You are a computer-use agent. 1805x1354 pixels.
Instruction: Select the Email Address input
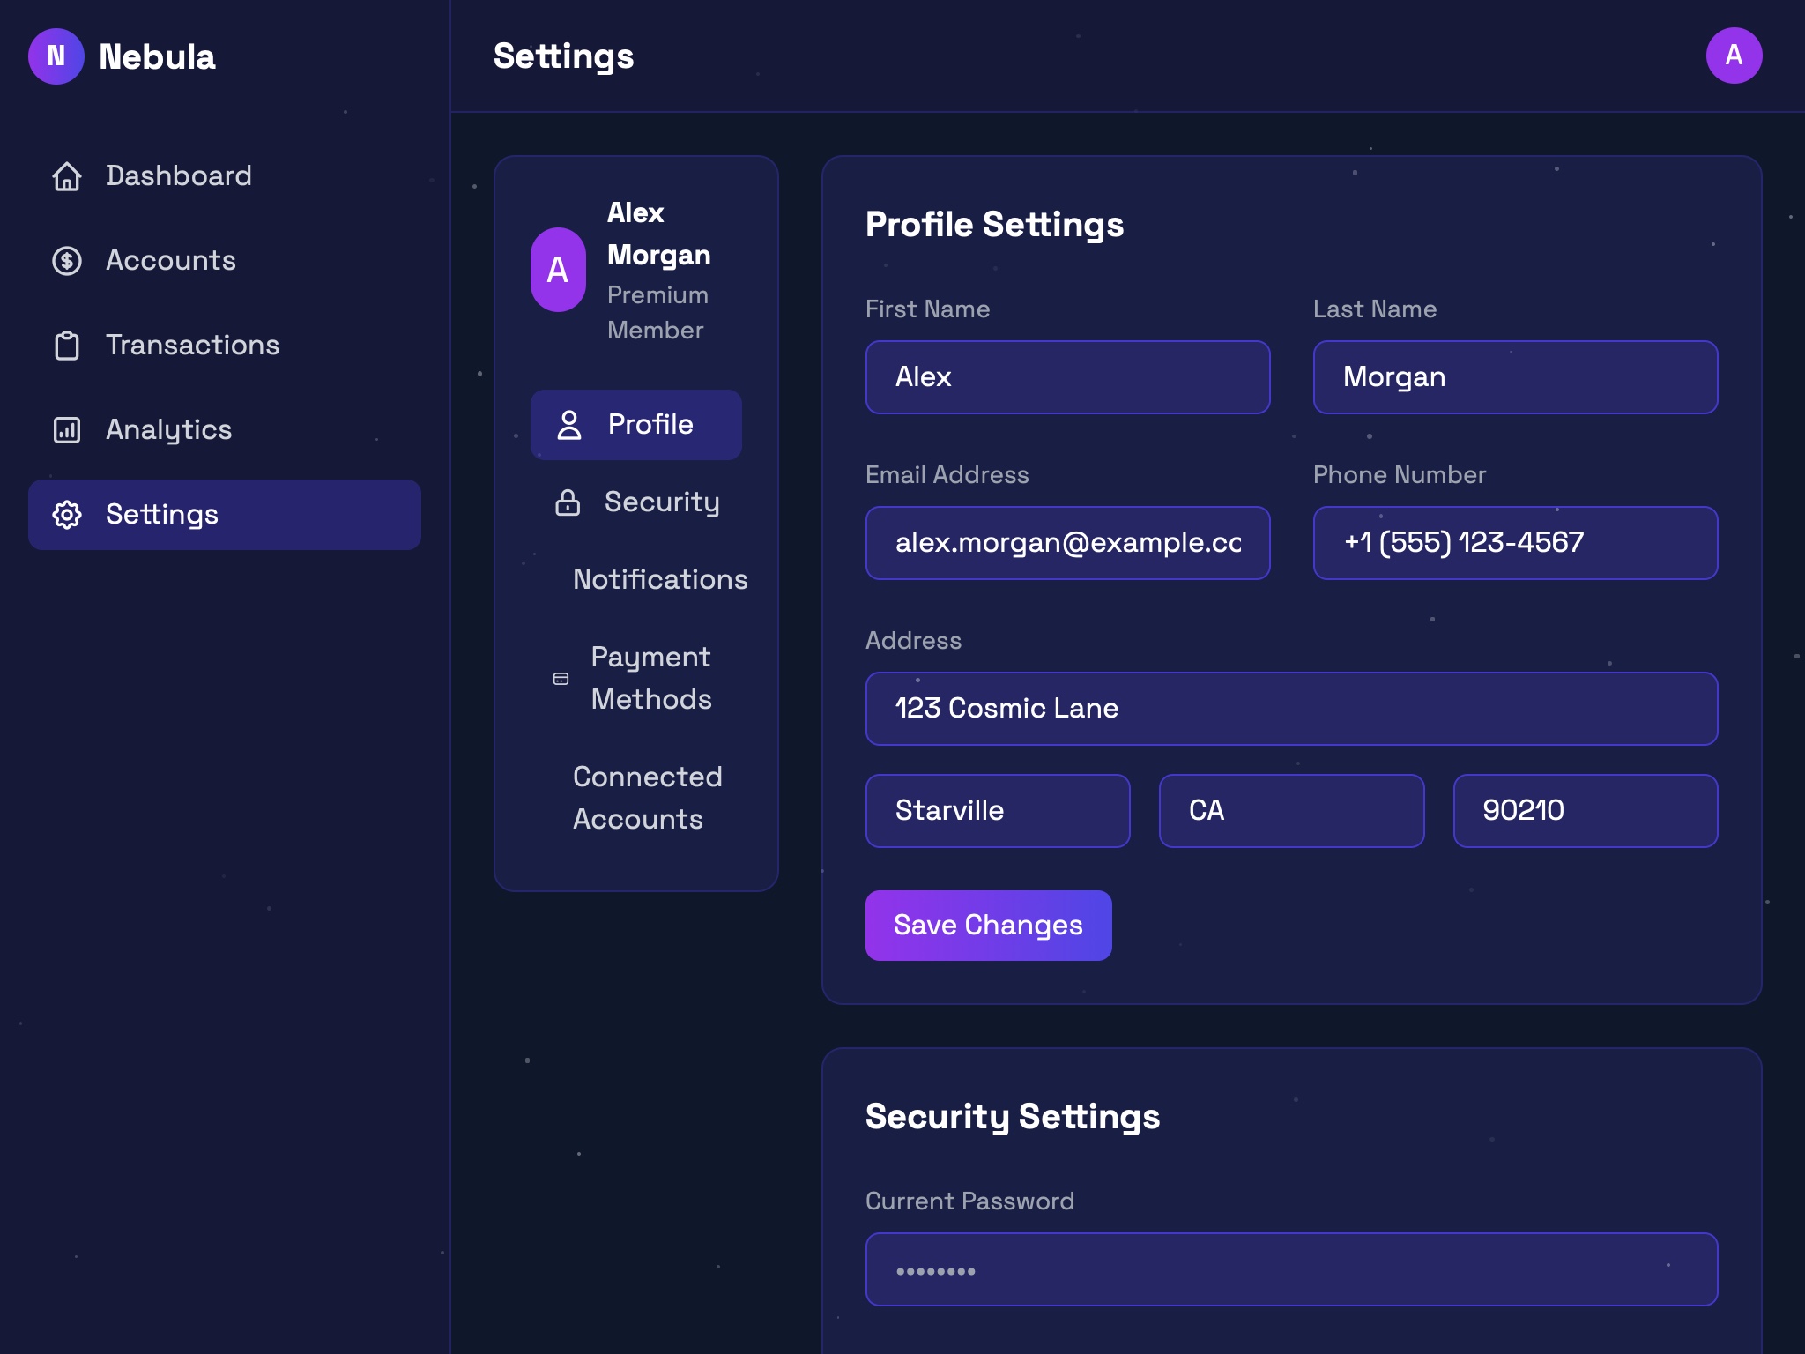(1067, 543)
